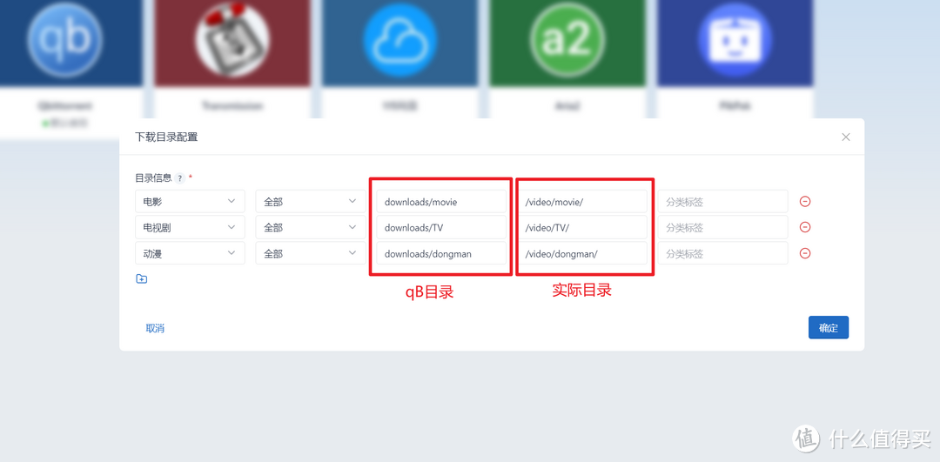The width and height of the screenshot is (940, 462).
Task: Click the /video/TV/ path field
Action: tap(582, 227)
